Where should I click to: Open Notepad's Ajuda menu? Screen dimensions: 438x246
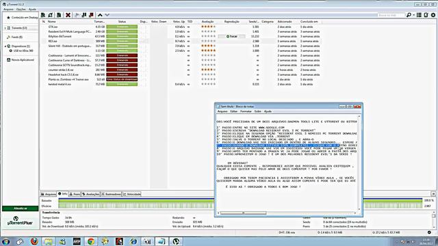pyautogui.click(x=268, y=111)
